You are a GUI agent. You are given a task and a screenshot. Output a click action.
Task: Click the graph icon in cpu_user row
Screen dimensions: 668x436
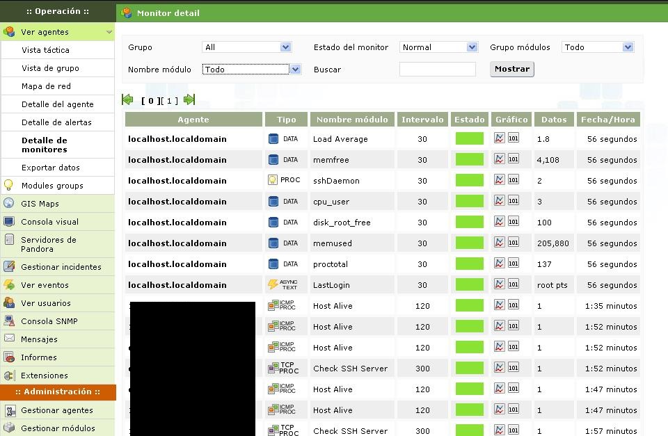pos(499,201)
